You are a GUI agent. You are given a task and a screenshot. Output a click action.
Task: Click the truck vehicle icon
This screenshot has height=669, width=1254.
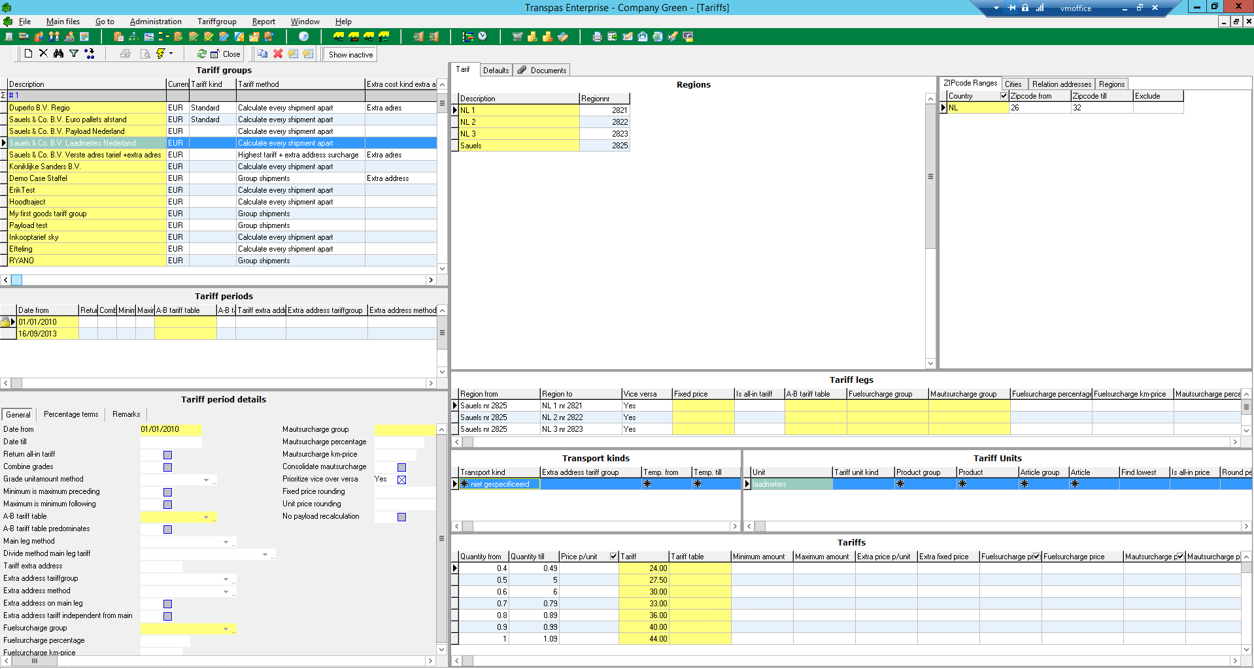pyautogui.click(x=24, y=37)
